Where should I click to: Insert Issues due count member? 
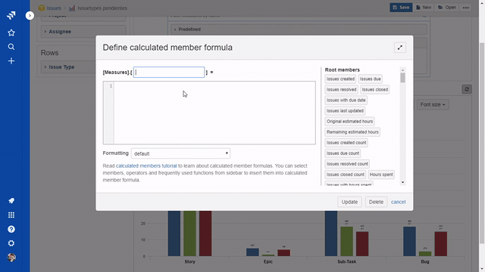pyautogui.click(x=343, y=153)
